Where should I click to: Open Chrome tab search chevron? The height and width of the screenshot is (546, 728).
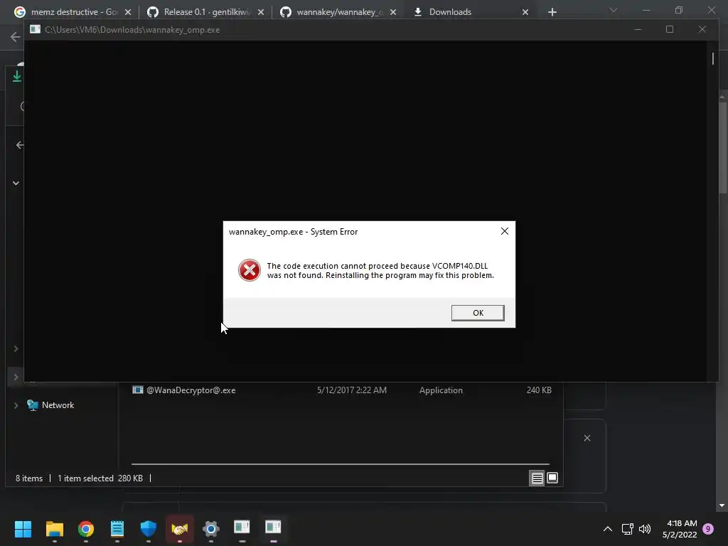pyautogui.click(x=614, y=10)
